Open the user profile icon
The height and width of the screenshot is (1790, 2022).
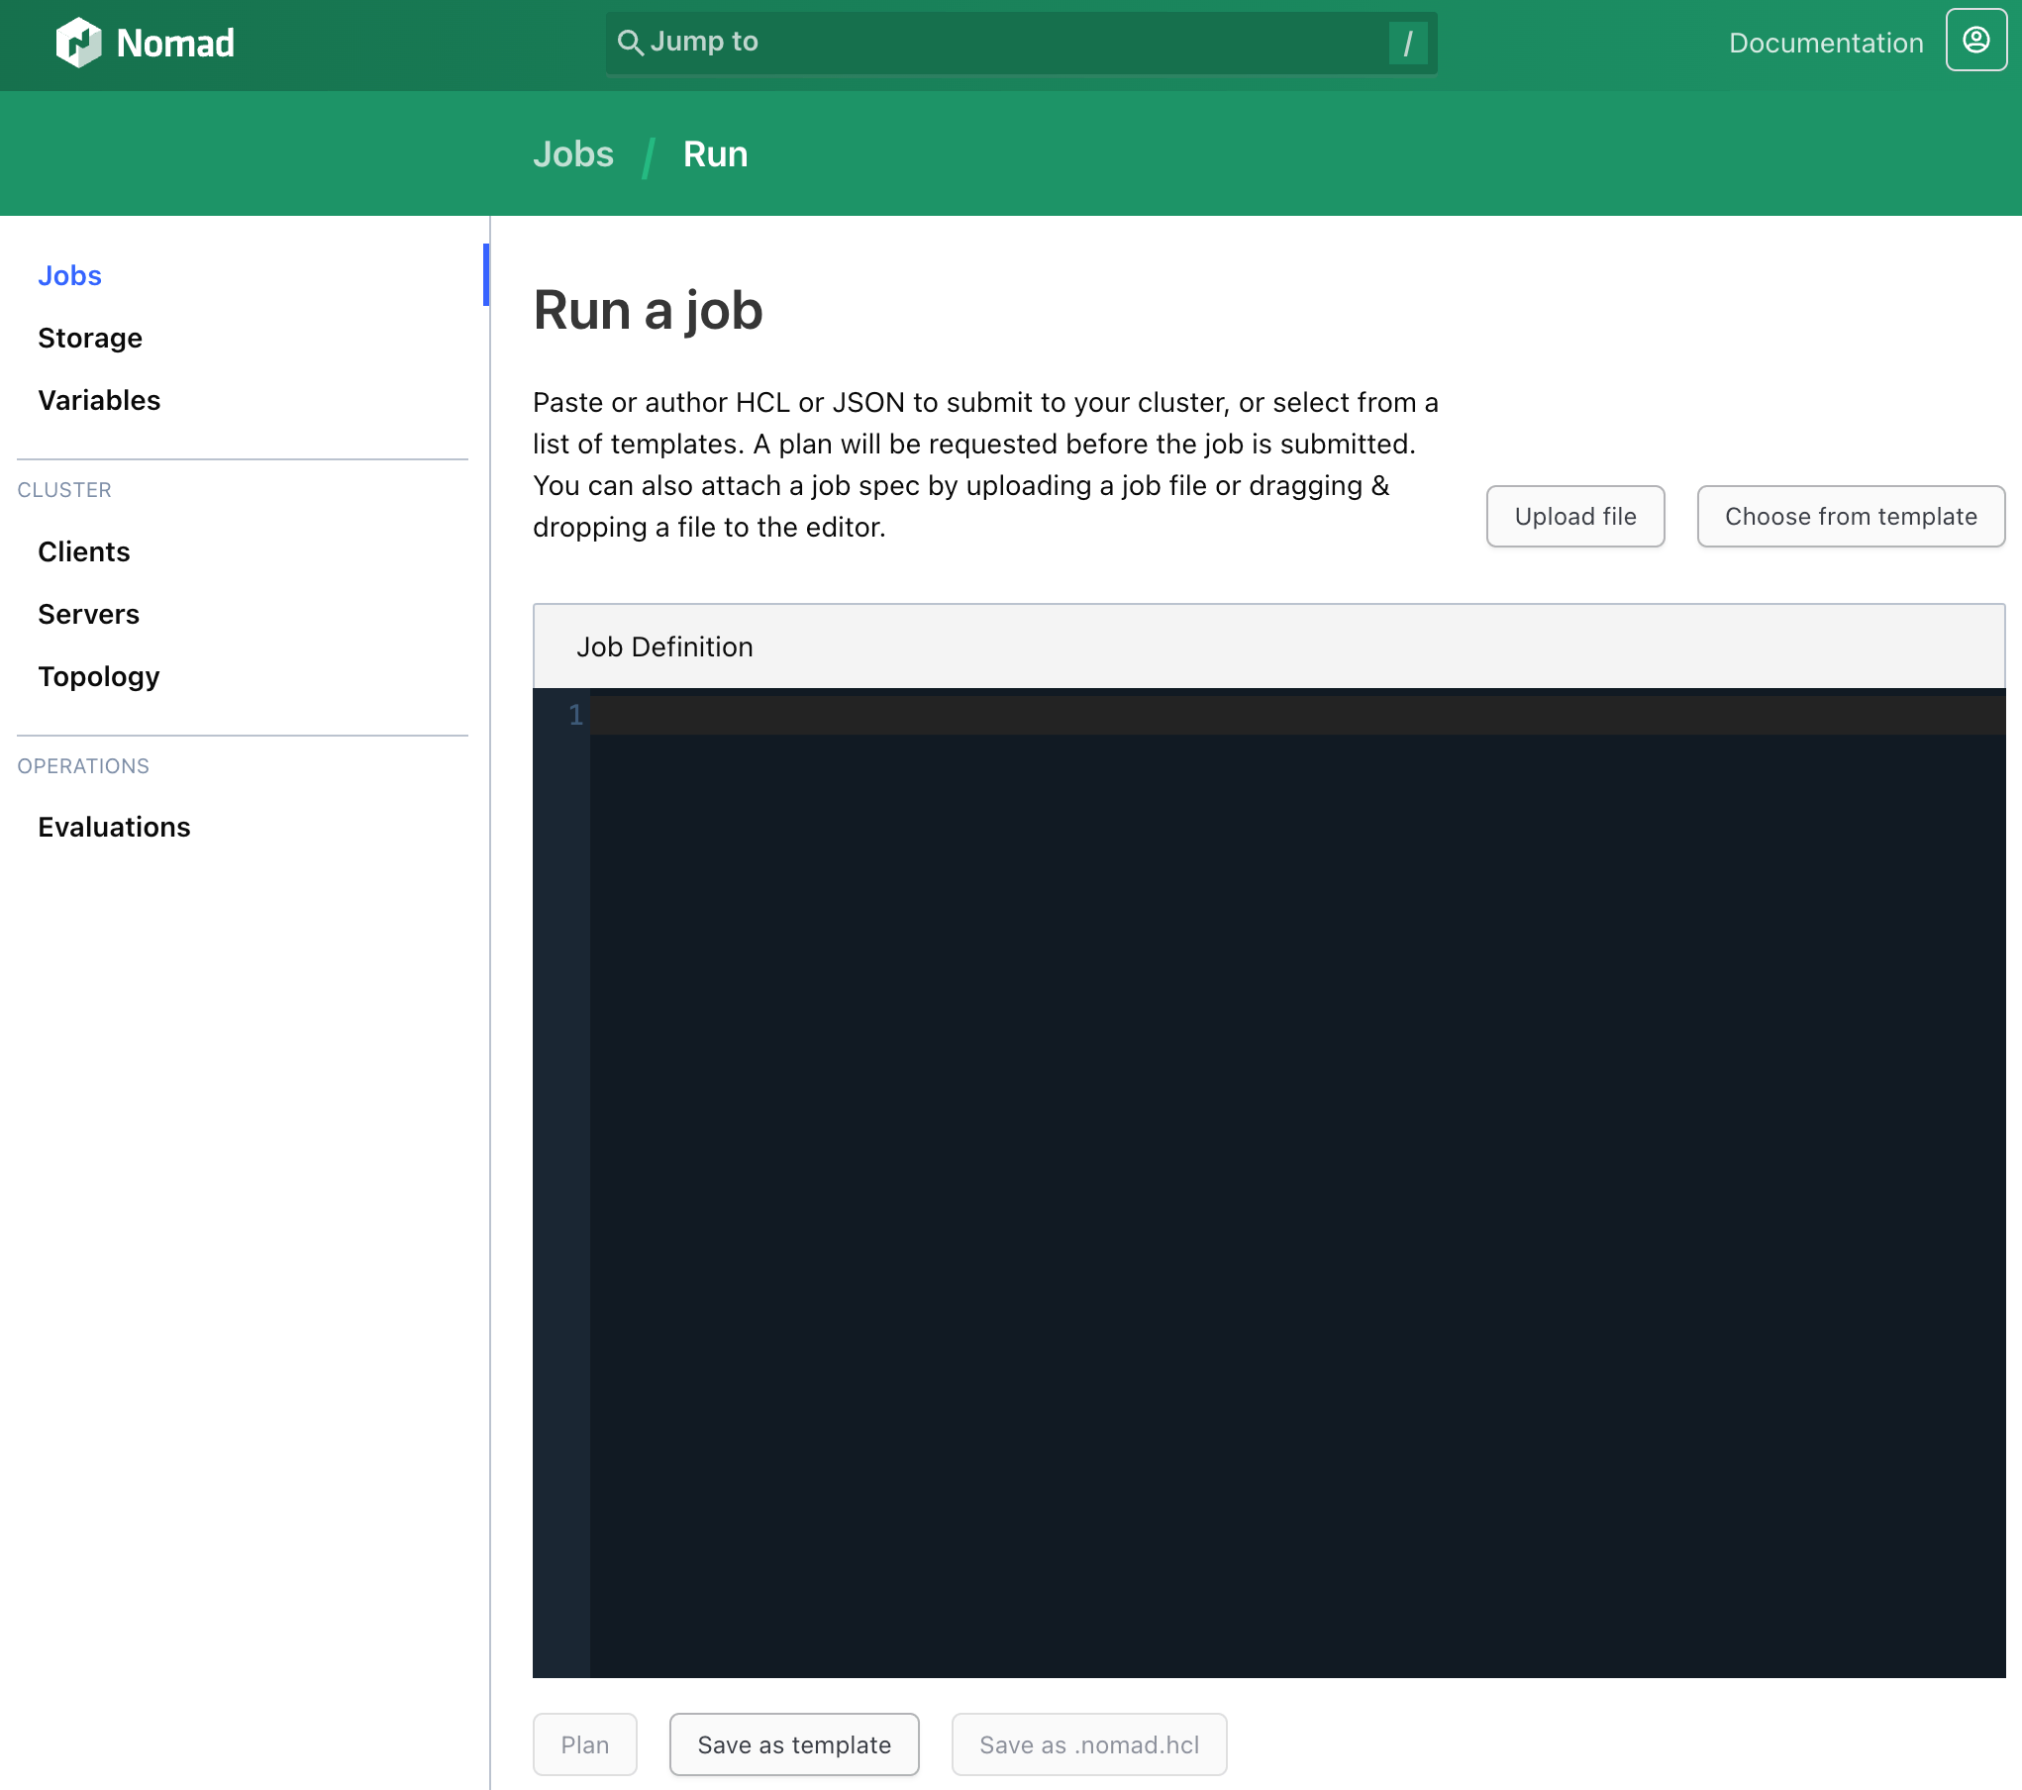[1975, 41]
